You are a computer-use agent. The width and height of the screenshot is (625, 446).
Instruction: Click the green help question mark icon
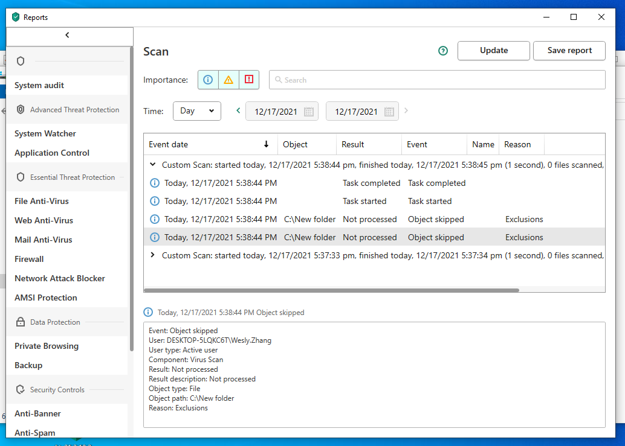(443, 51)
